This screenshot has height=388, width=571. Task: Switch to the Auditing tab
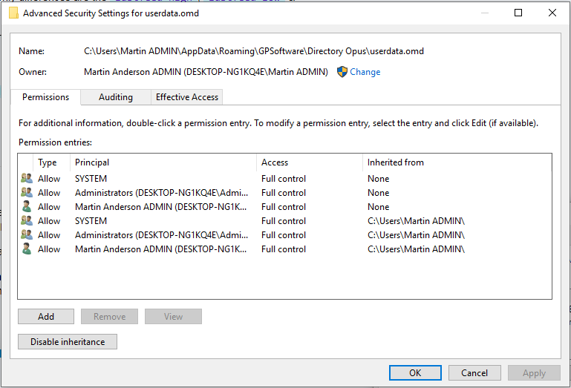click(x=116, y=97)
